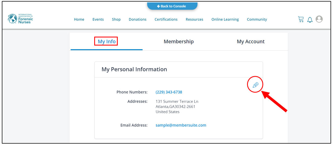Open the shopping cart icon
Viewport: 334px width, 146px height.
[301, 19]
